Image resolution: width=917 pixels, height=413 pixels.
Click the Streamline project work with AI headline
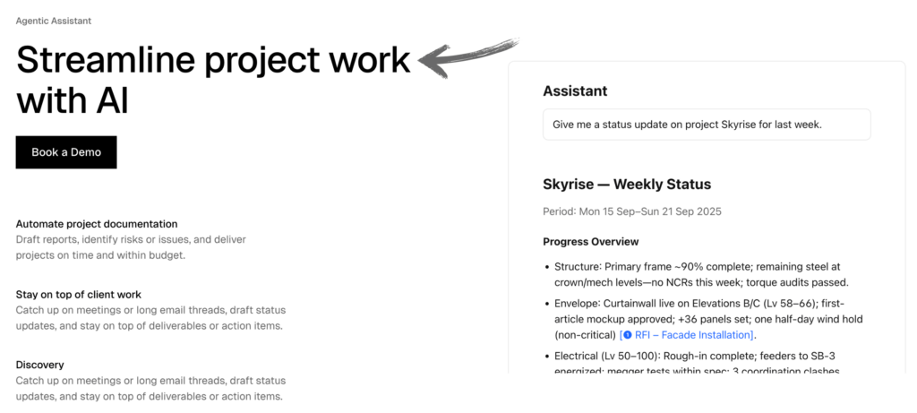point(213,81)
